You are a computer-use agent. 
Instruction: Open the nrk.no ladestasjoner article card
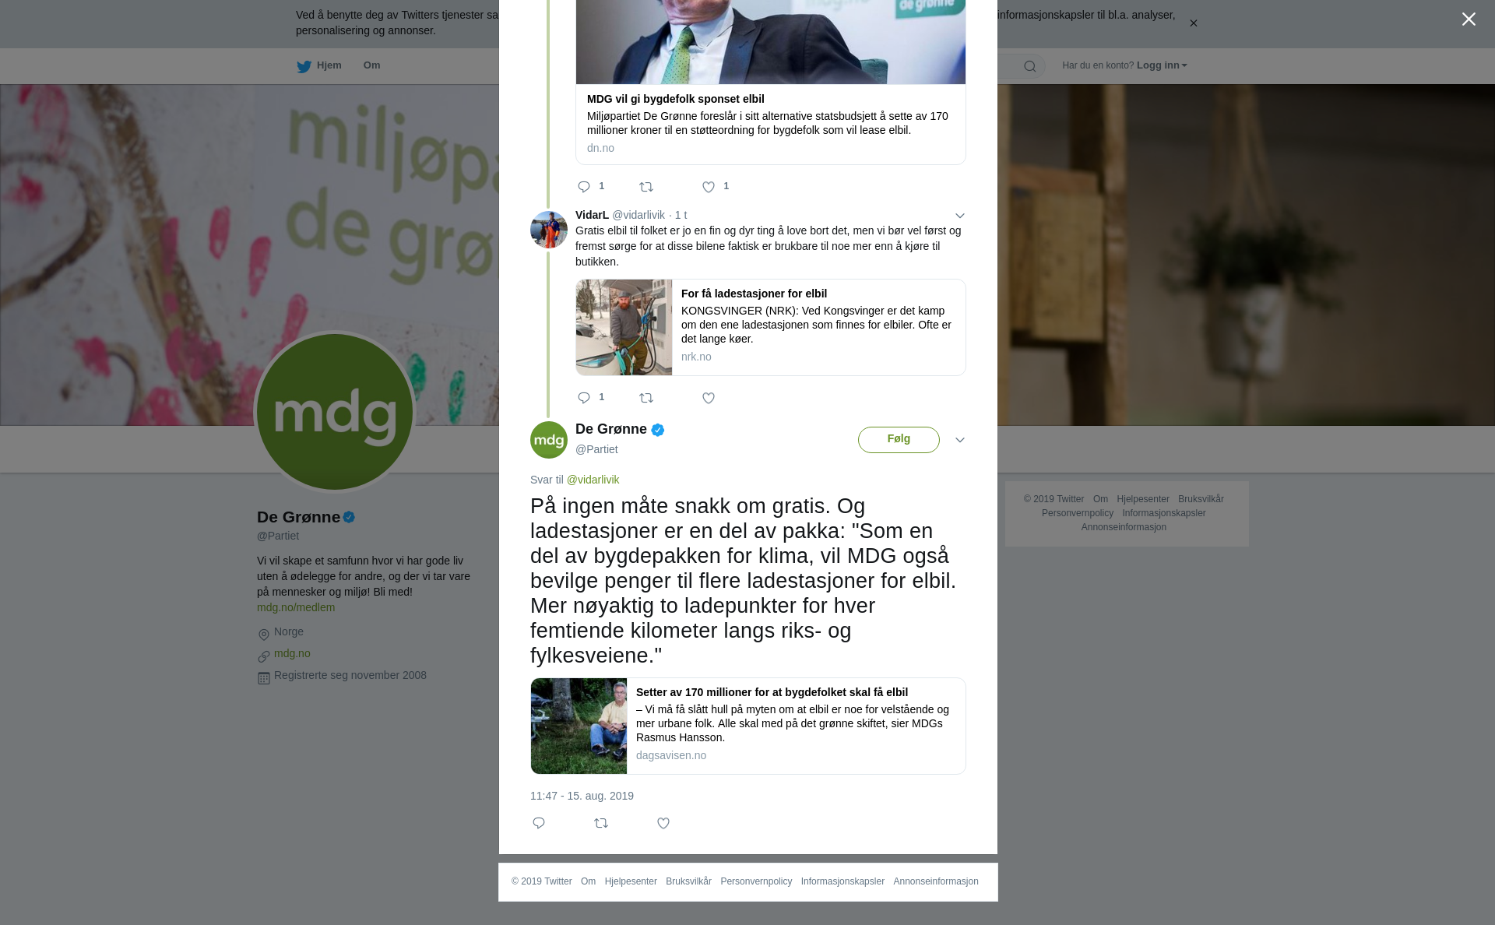pos(771,327)
